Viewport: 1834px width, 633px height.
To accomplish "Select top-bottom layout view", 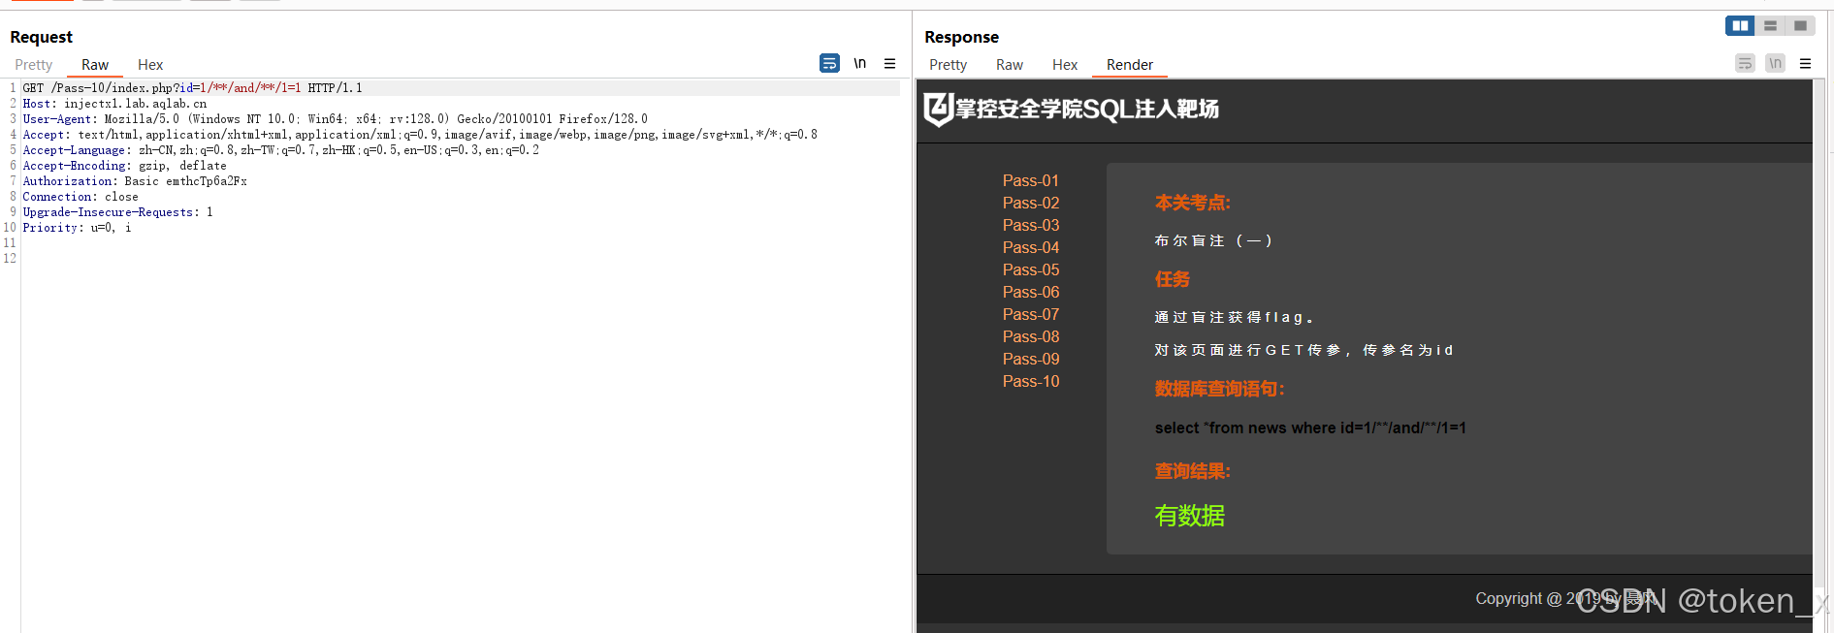I will [x=1770, y=26].
